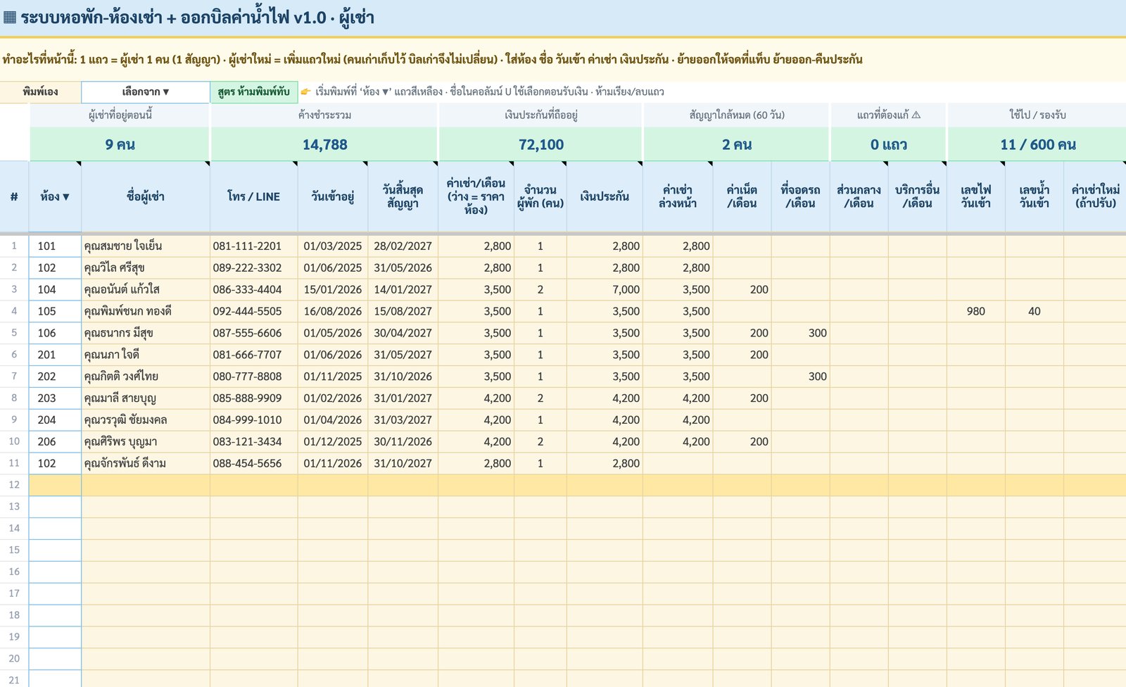Click the electric meter reading '980'
The width and height of the screenshot is (1126, 687).
(975, 311)
